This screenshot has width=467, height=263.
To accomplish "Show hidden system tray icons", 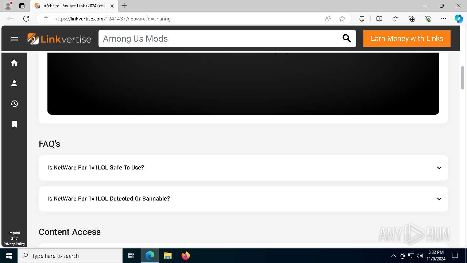I will tap(393, 256).
